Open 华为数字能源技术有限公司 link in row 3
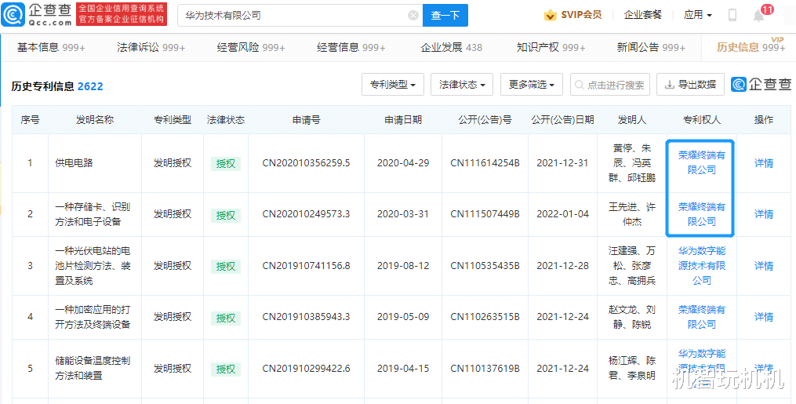 click(702, 265)
